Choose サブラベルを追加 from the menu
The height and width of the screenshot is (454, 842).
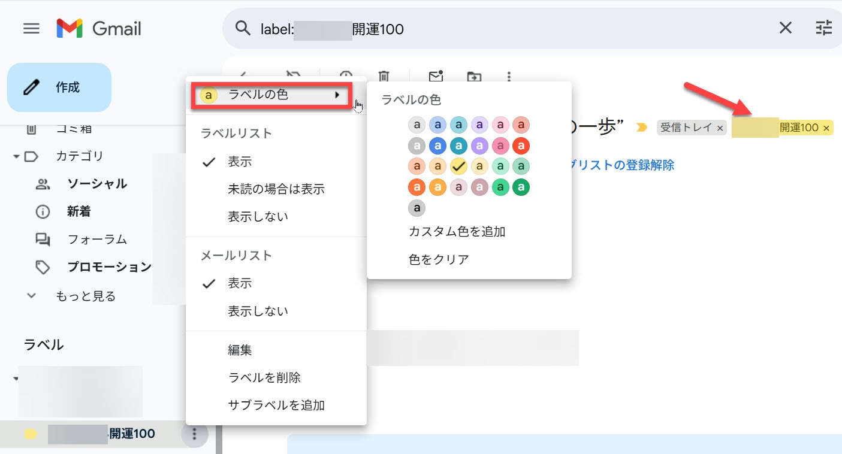[x=276, y=405]
